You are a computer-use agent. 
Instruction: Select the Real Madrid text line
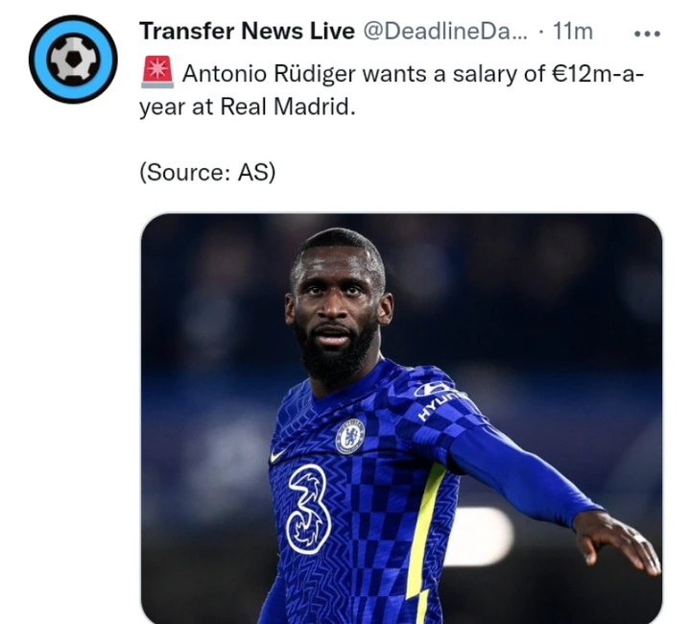248,107
